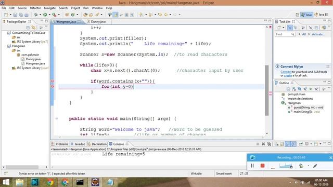Viewport: 333px width, 187px height.
Task: Click the Open Perspective icon
Action: pyautogui.click(x=297, y=15)
